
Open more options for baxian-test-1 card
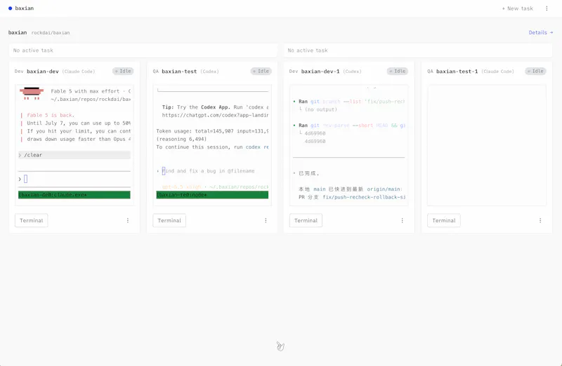click(x=540, y=220)
